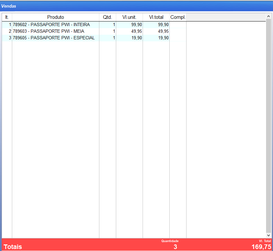The height and width of the screenshot is (251, 273).
Task: Click the 19,90 unit value cell
Action: pyautogui.click(x=129, y=38)
